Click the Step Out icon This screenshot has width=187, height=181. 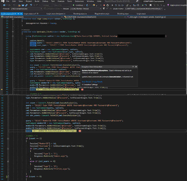click(x=122, y=5)
